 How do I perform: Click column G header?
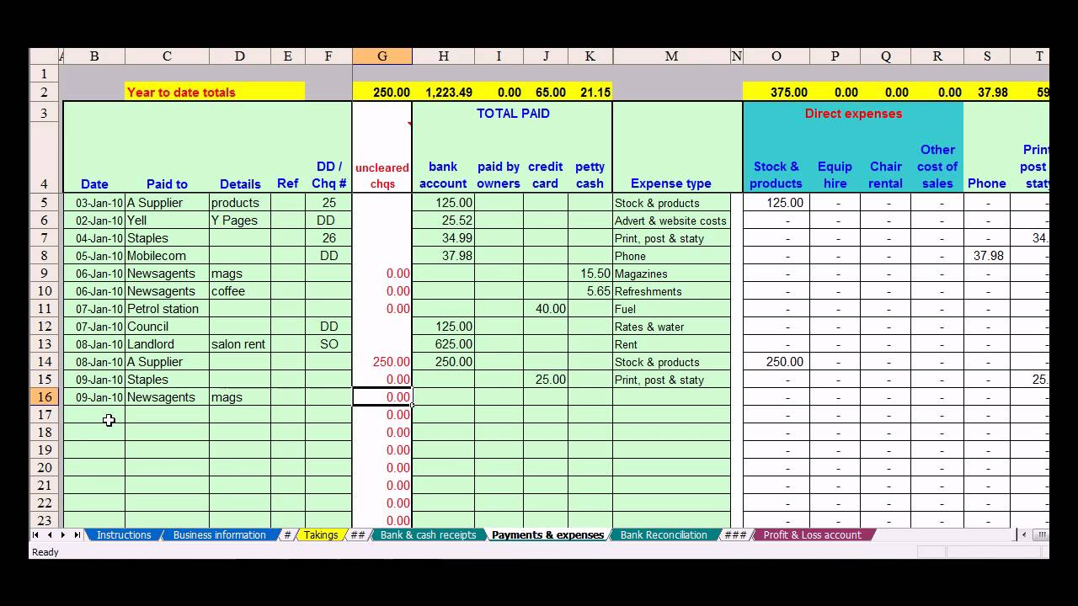click(x=382, y=56)
